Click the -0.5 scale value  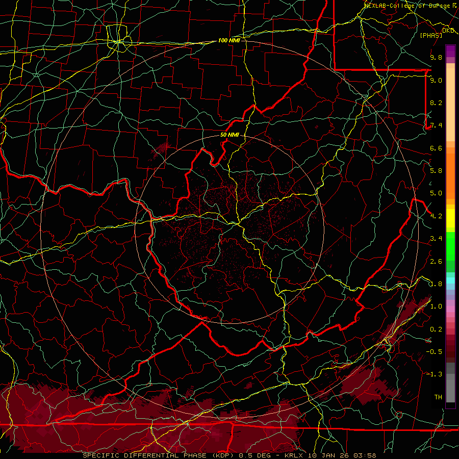(x=434, y=352)
